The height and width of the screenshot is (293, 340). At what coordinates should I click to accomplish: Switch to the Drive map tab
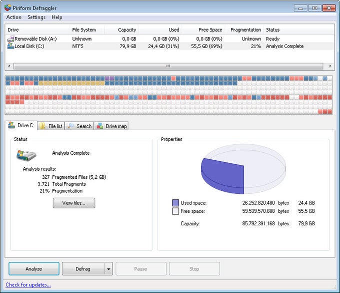coord(111,126)
